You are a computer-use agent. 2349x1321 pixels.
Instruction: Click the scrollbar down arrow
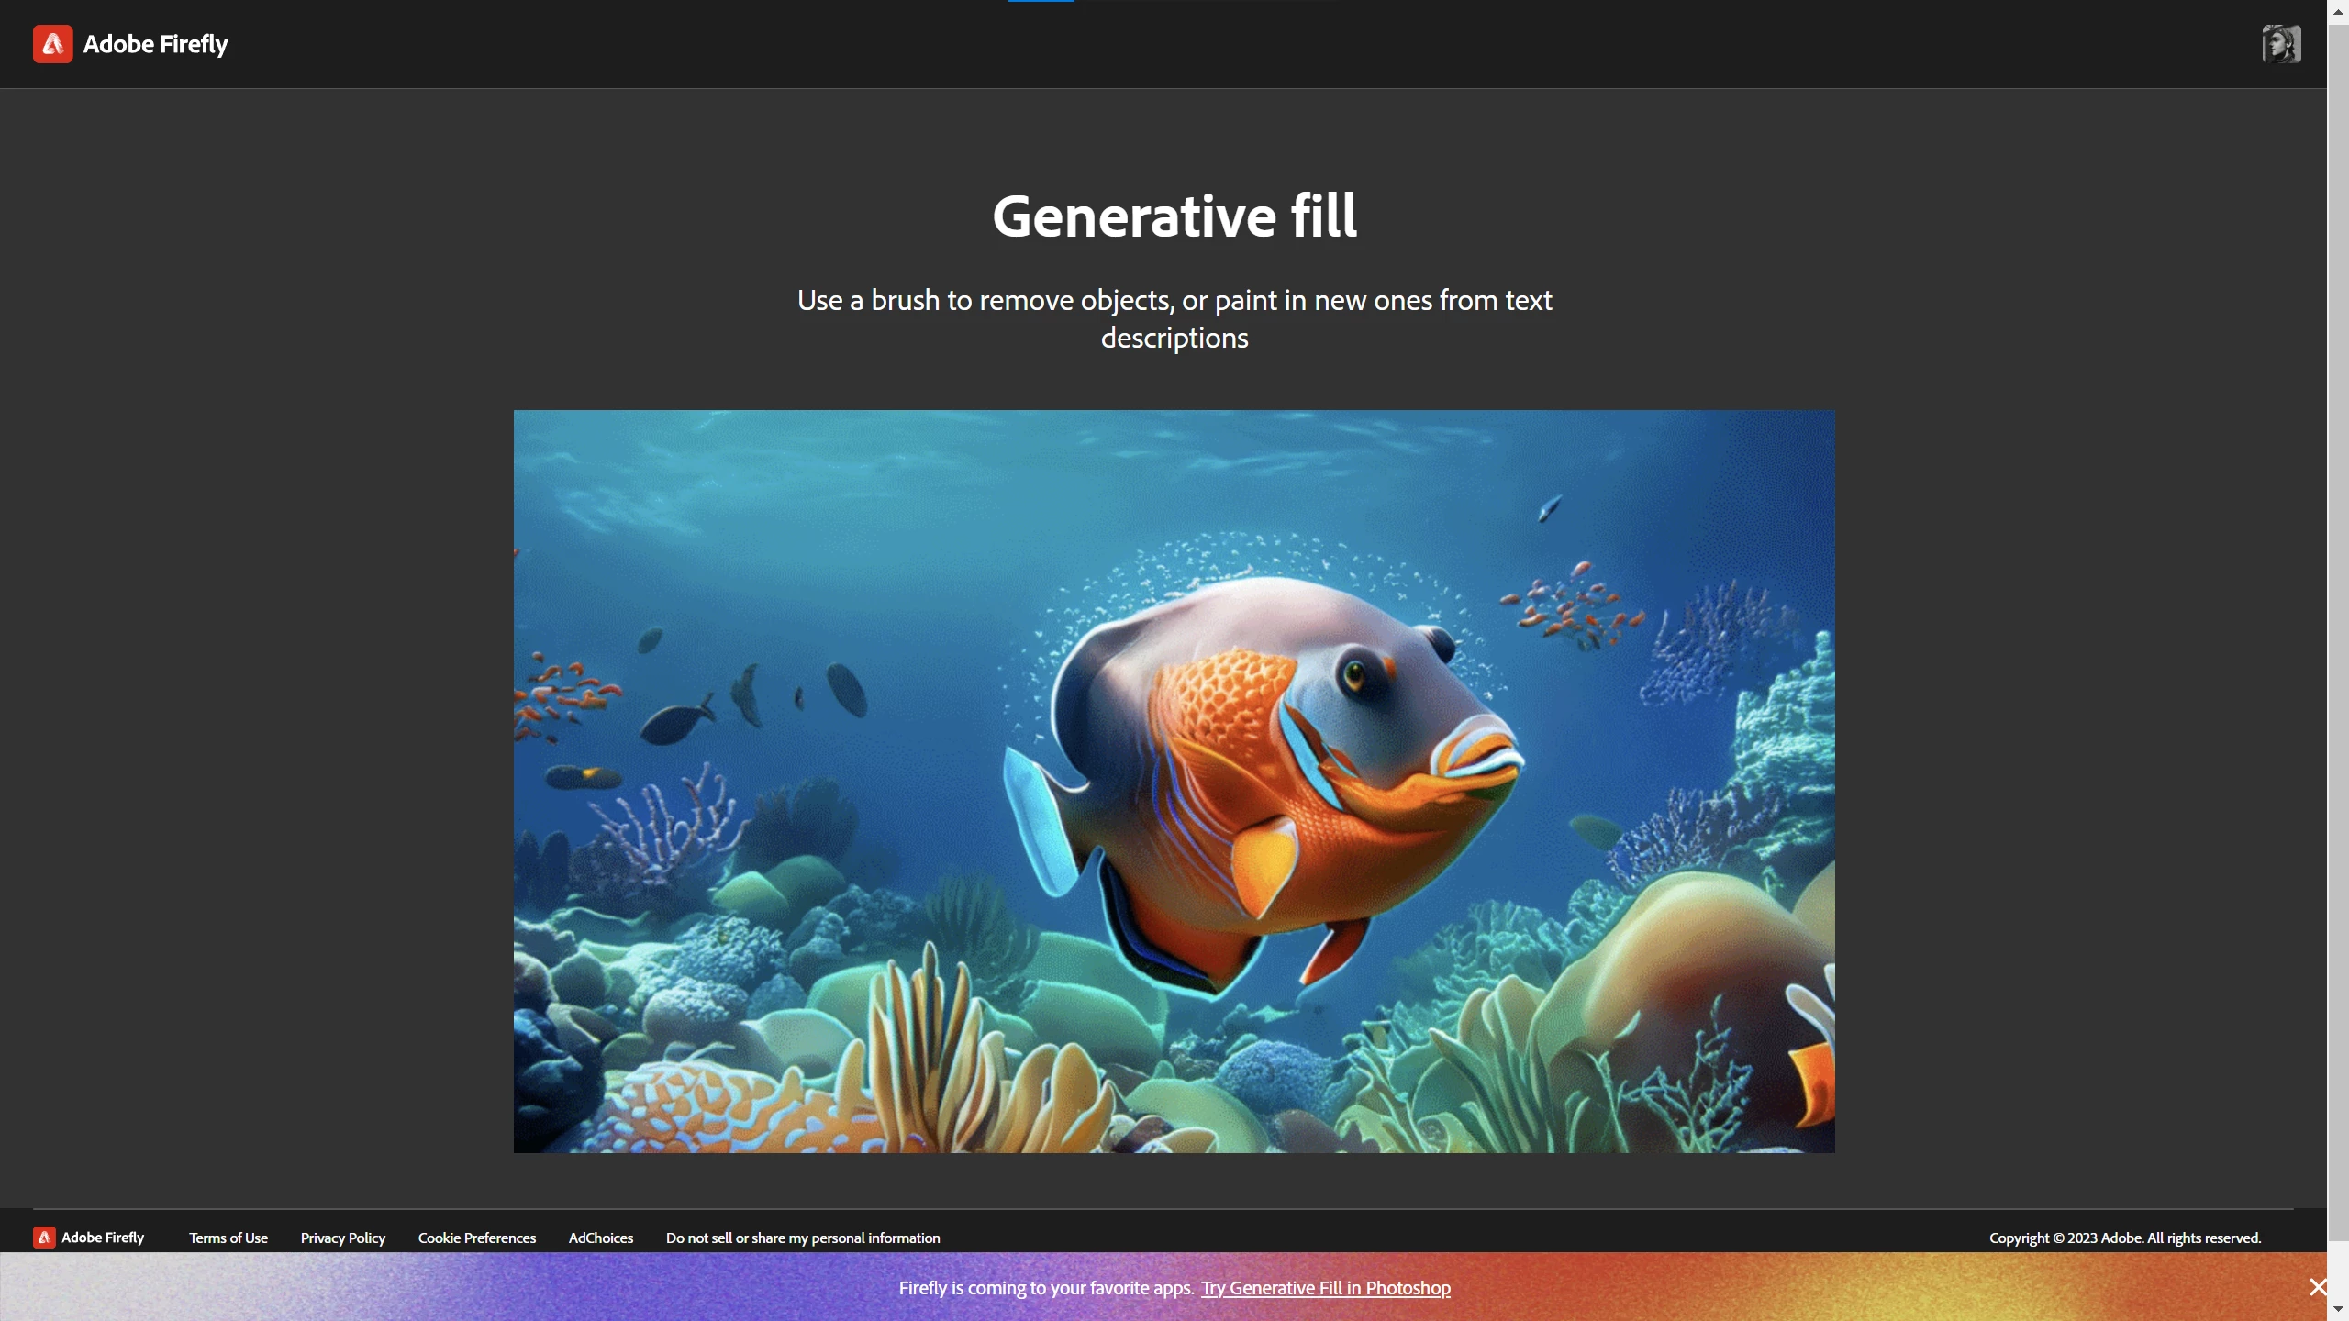pos(2338,1309)
